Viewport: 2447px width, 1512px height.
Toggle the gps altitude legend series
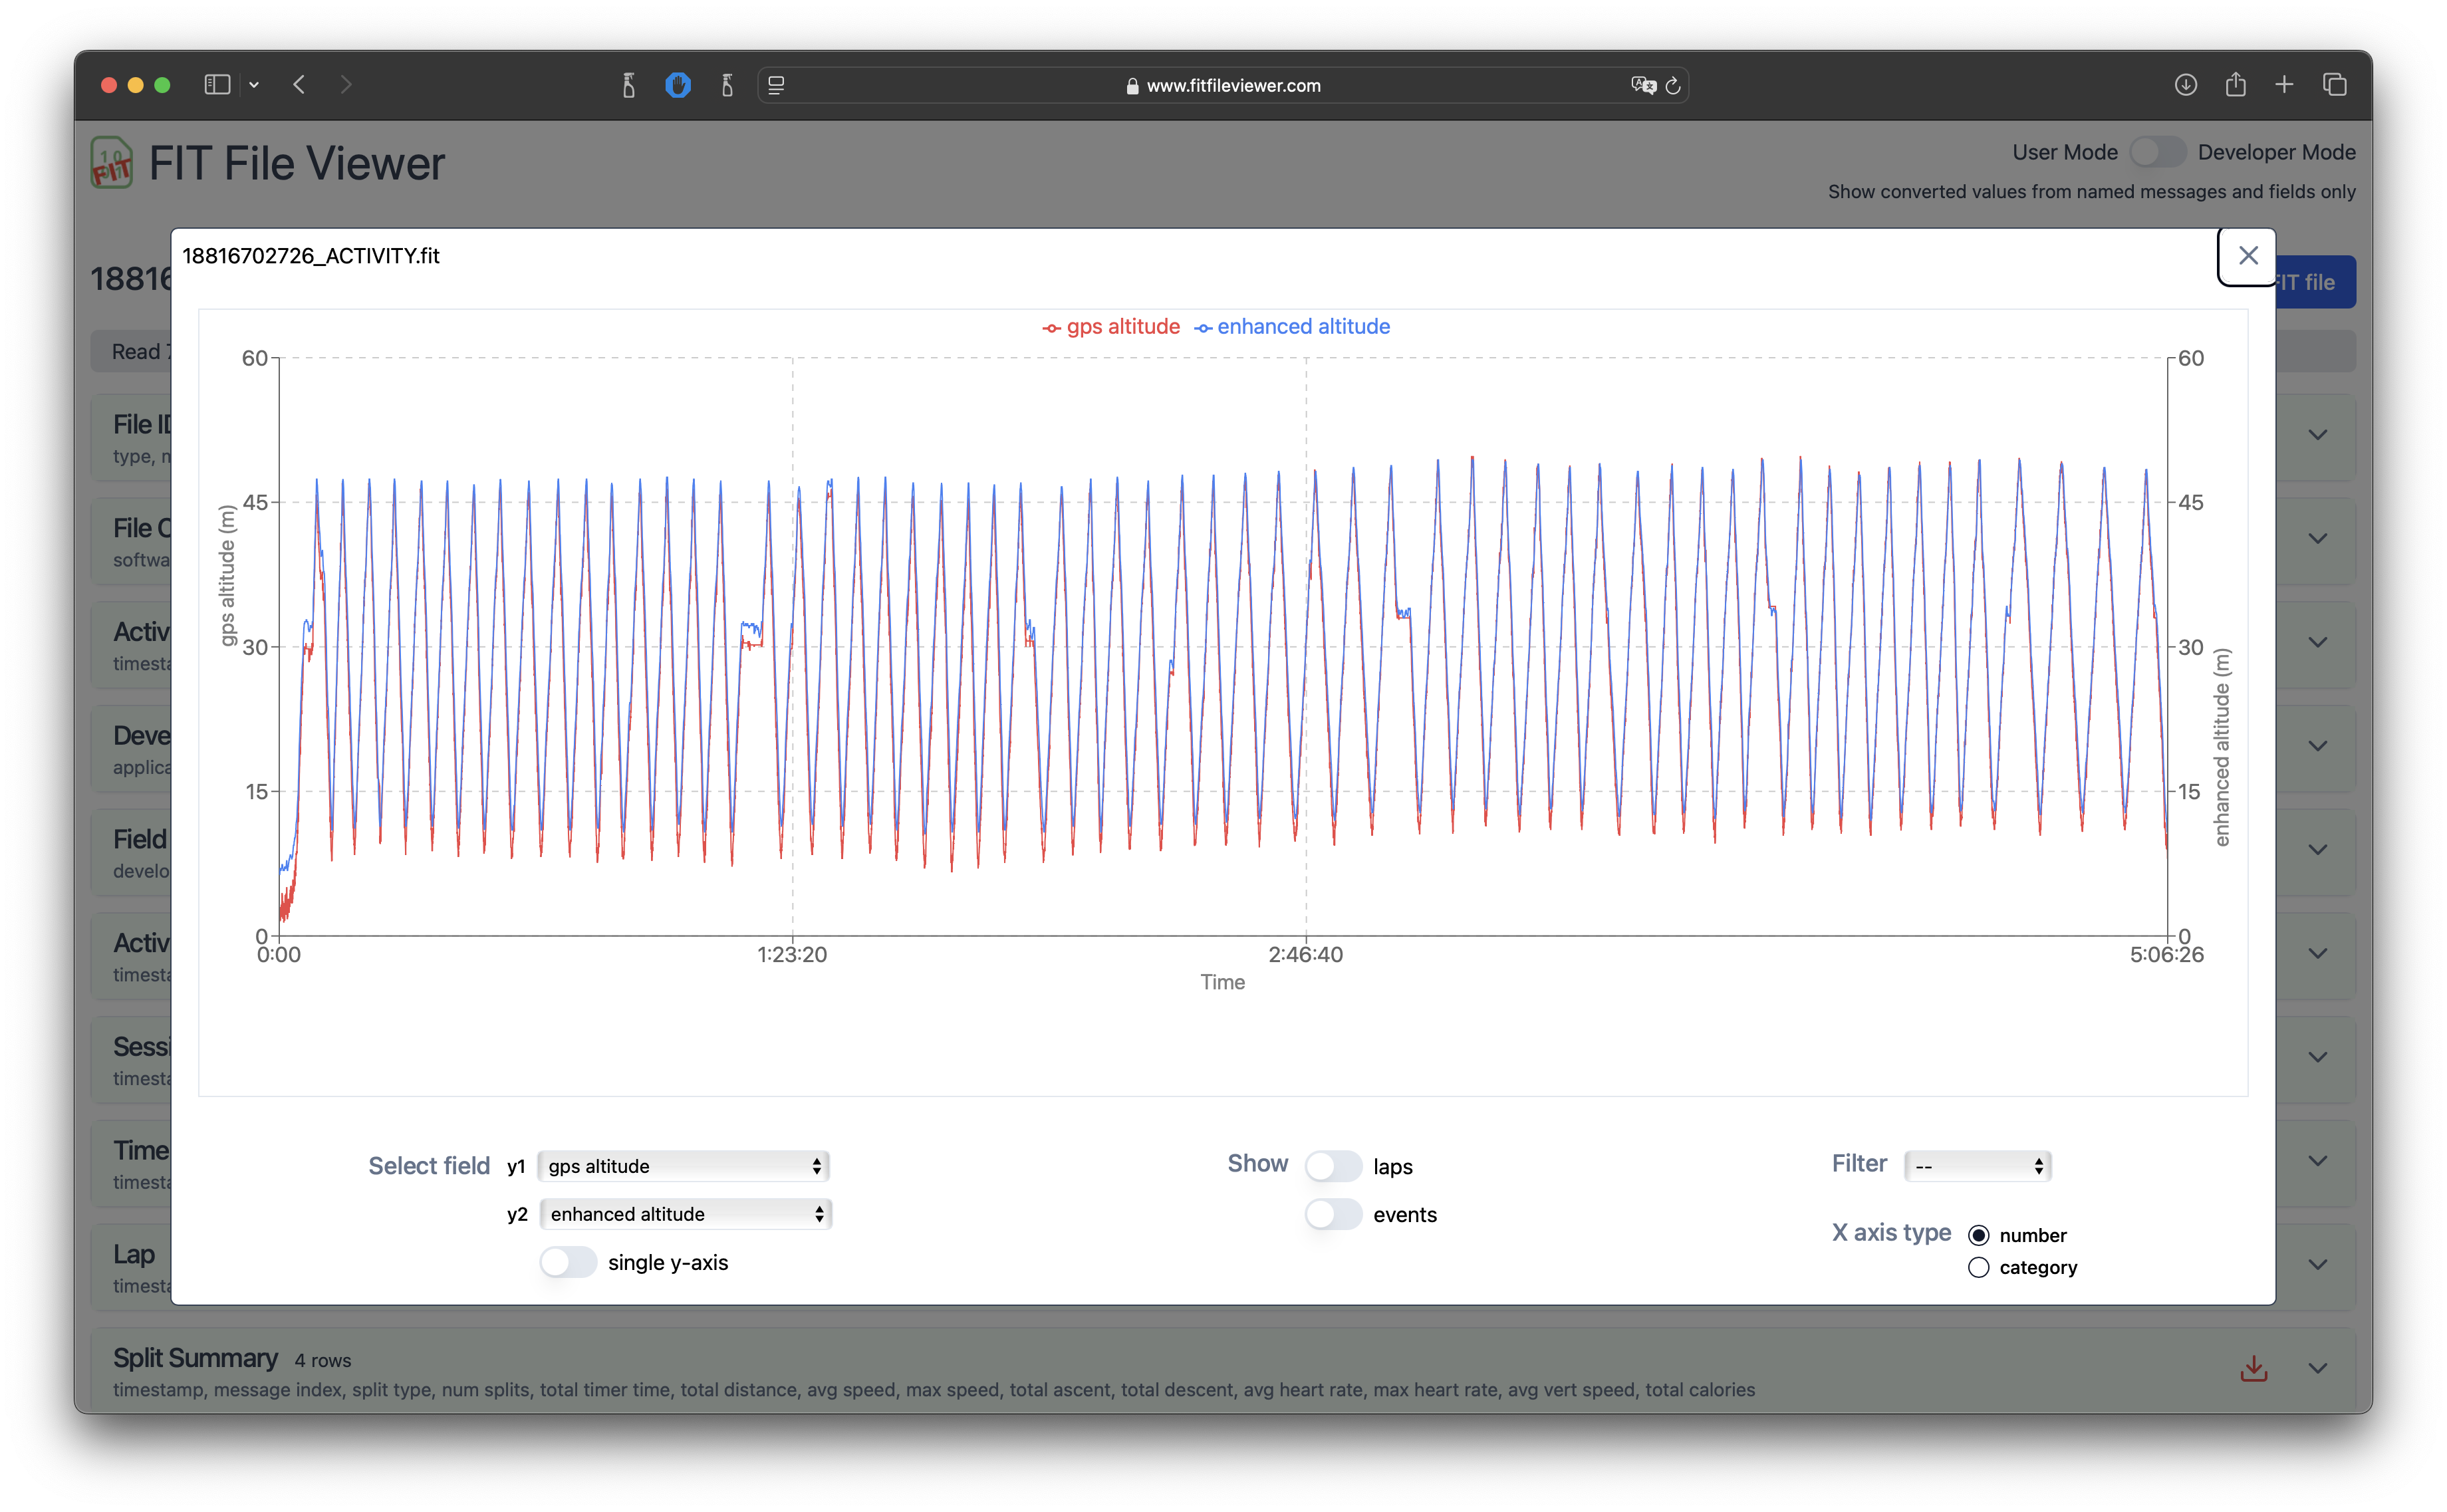(1110, 327)
